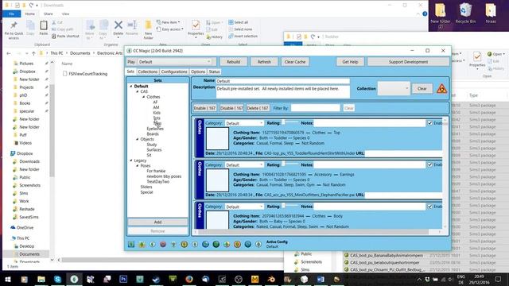Open the Collection dropdown
Viewport: 509px width, 286px height.
(x=394, y=88)
